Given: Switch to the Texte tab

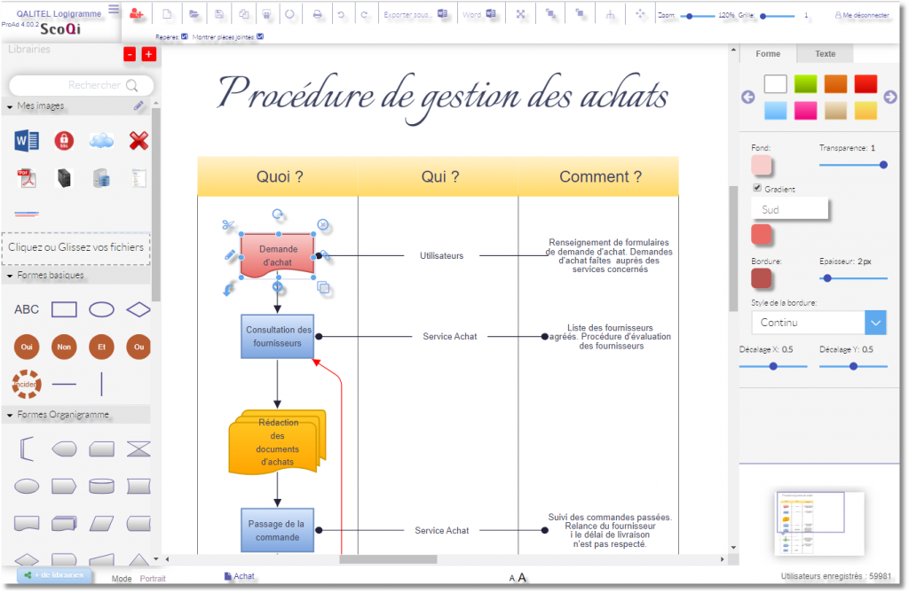Looking at the screenshot, I should 825,54.
